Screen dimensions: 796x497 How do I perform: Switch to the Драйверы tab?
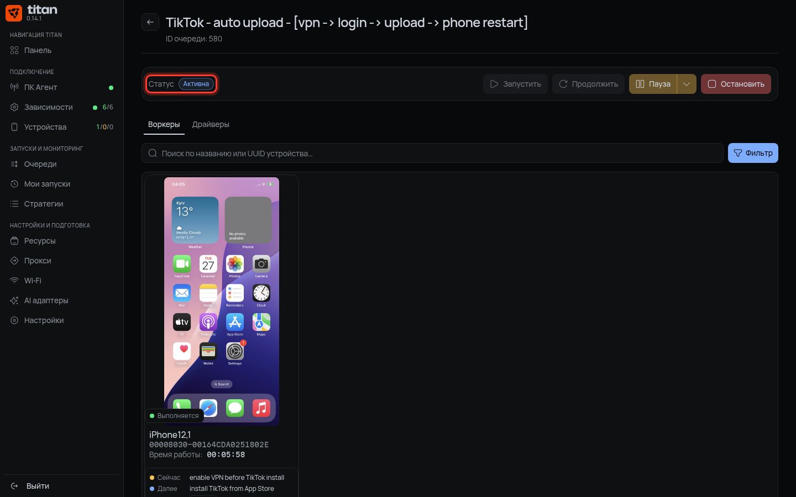[x=211, y=124]
